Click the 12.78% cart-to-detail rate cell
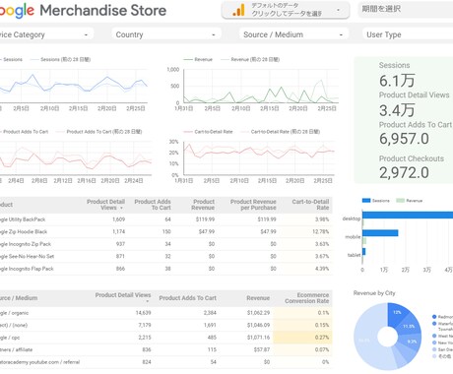 pyautogui.click(x=320, y=231)
